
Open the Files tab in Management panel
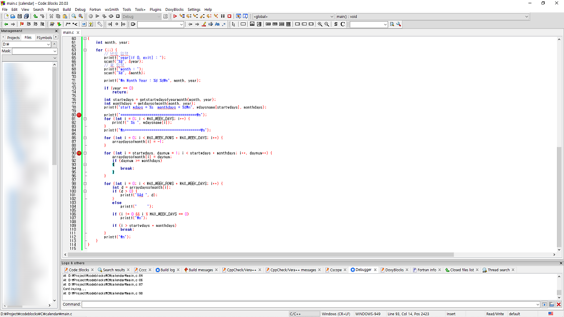tap(28, 38)
